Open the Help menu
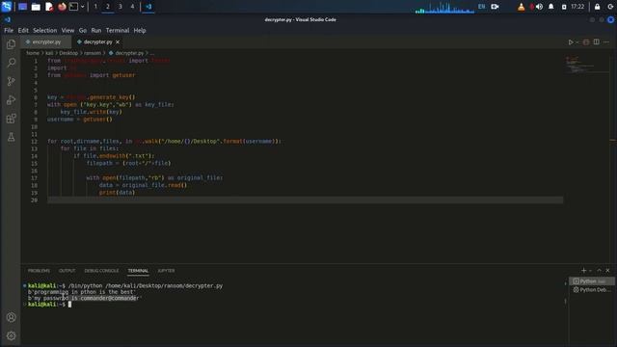 [140, 30]
